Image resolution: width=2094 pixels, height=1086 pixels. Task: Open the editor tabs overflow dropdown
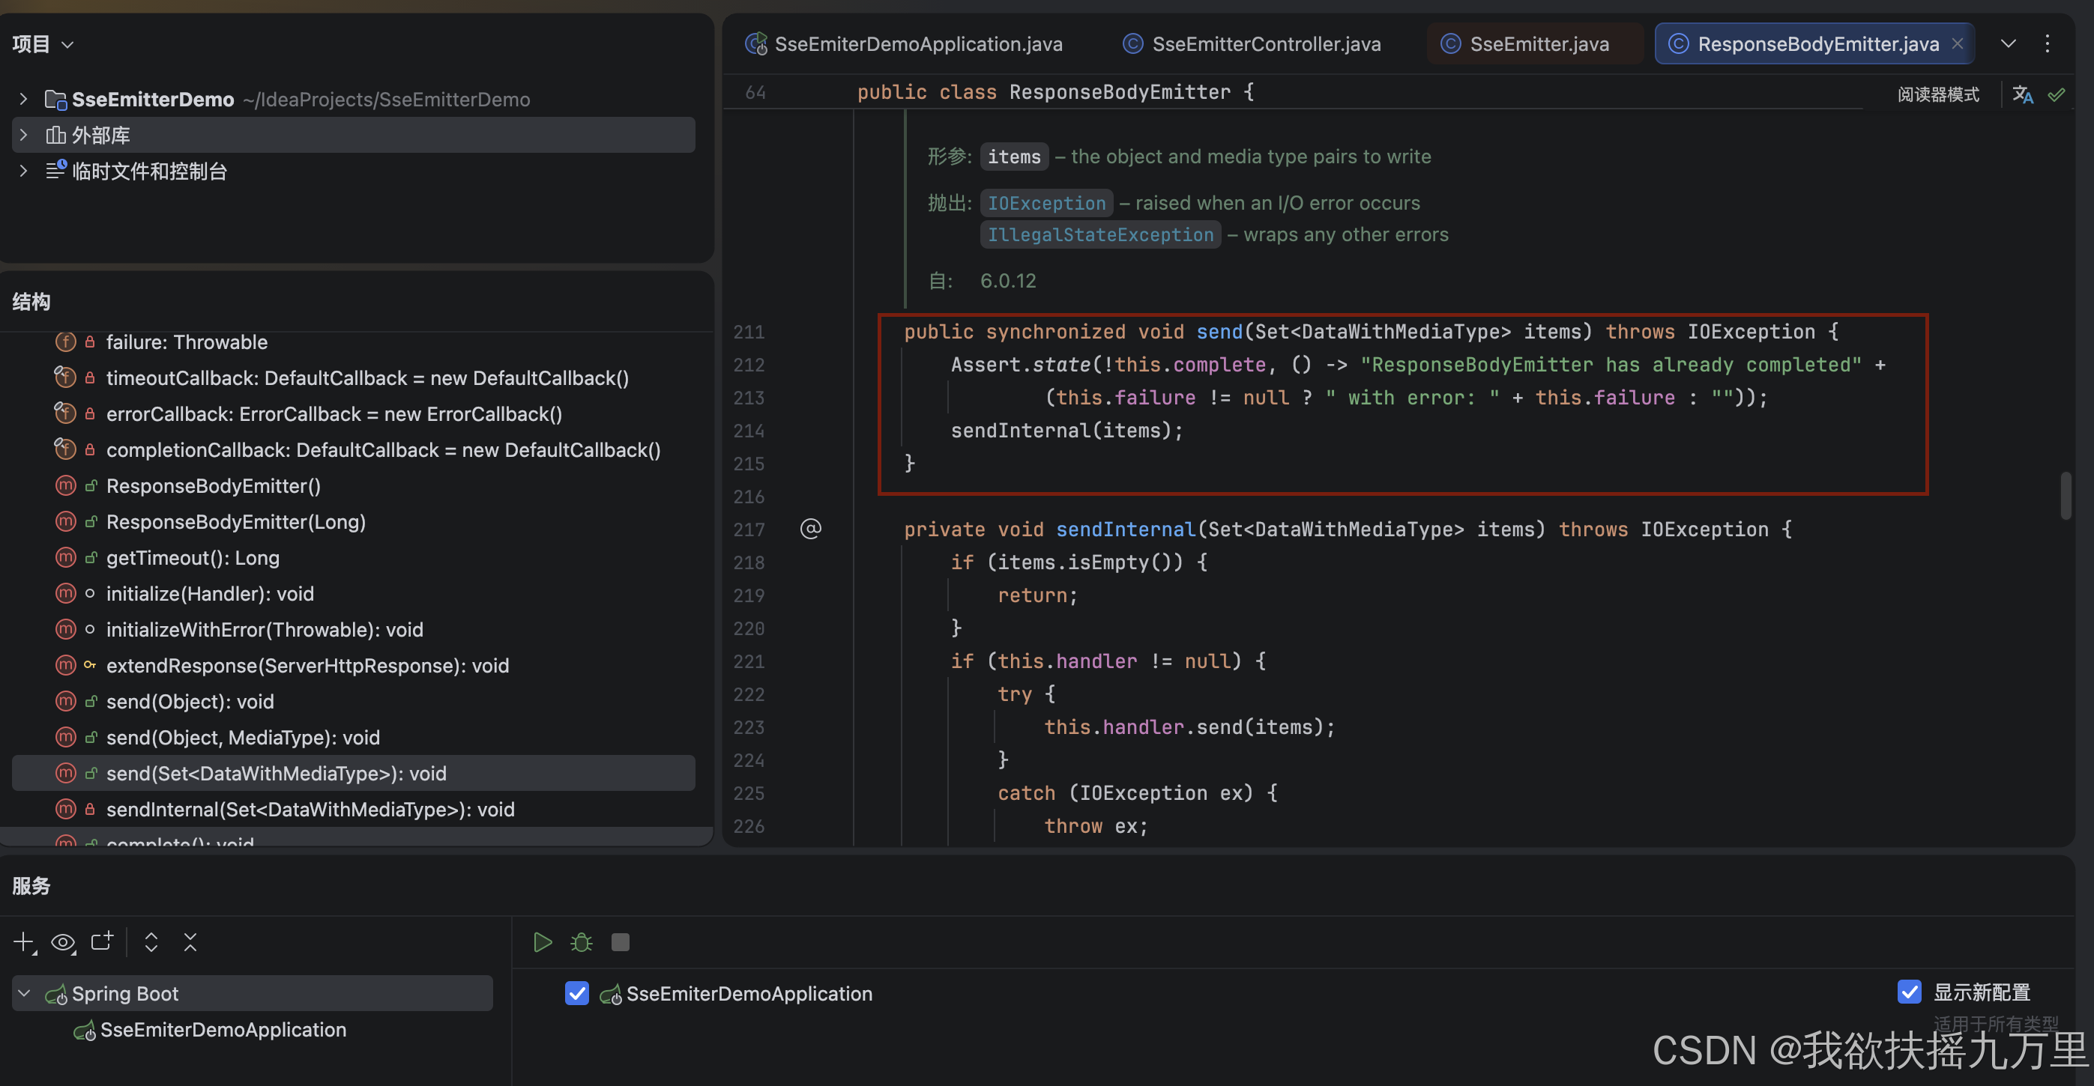pyautogui.click(x=2009, y=44)
